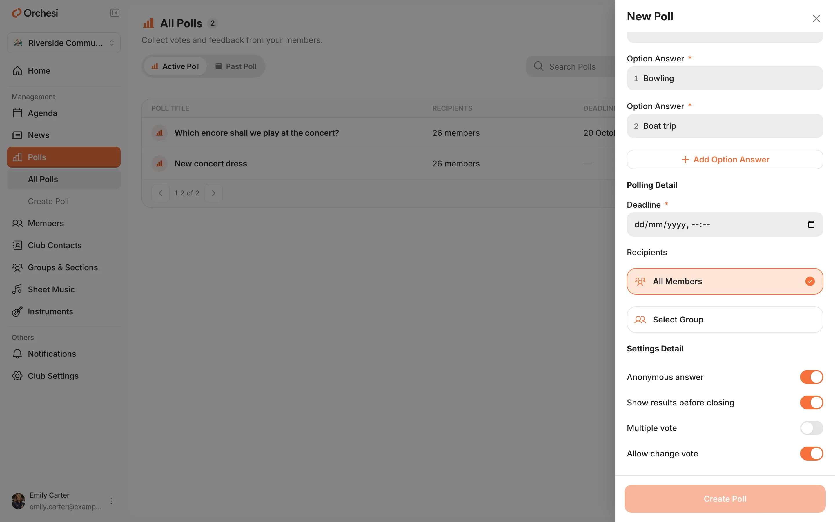The image size is (835, 522).
Task: Open the New concert dress poll
Action: (210, 164)
